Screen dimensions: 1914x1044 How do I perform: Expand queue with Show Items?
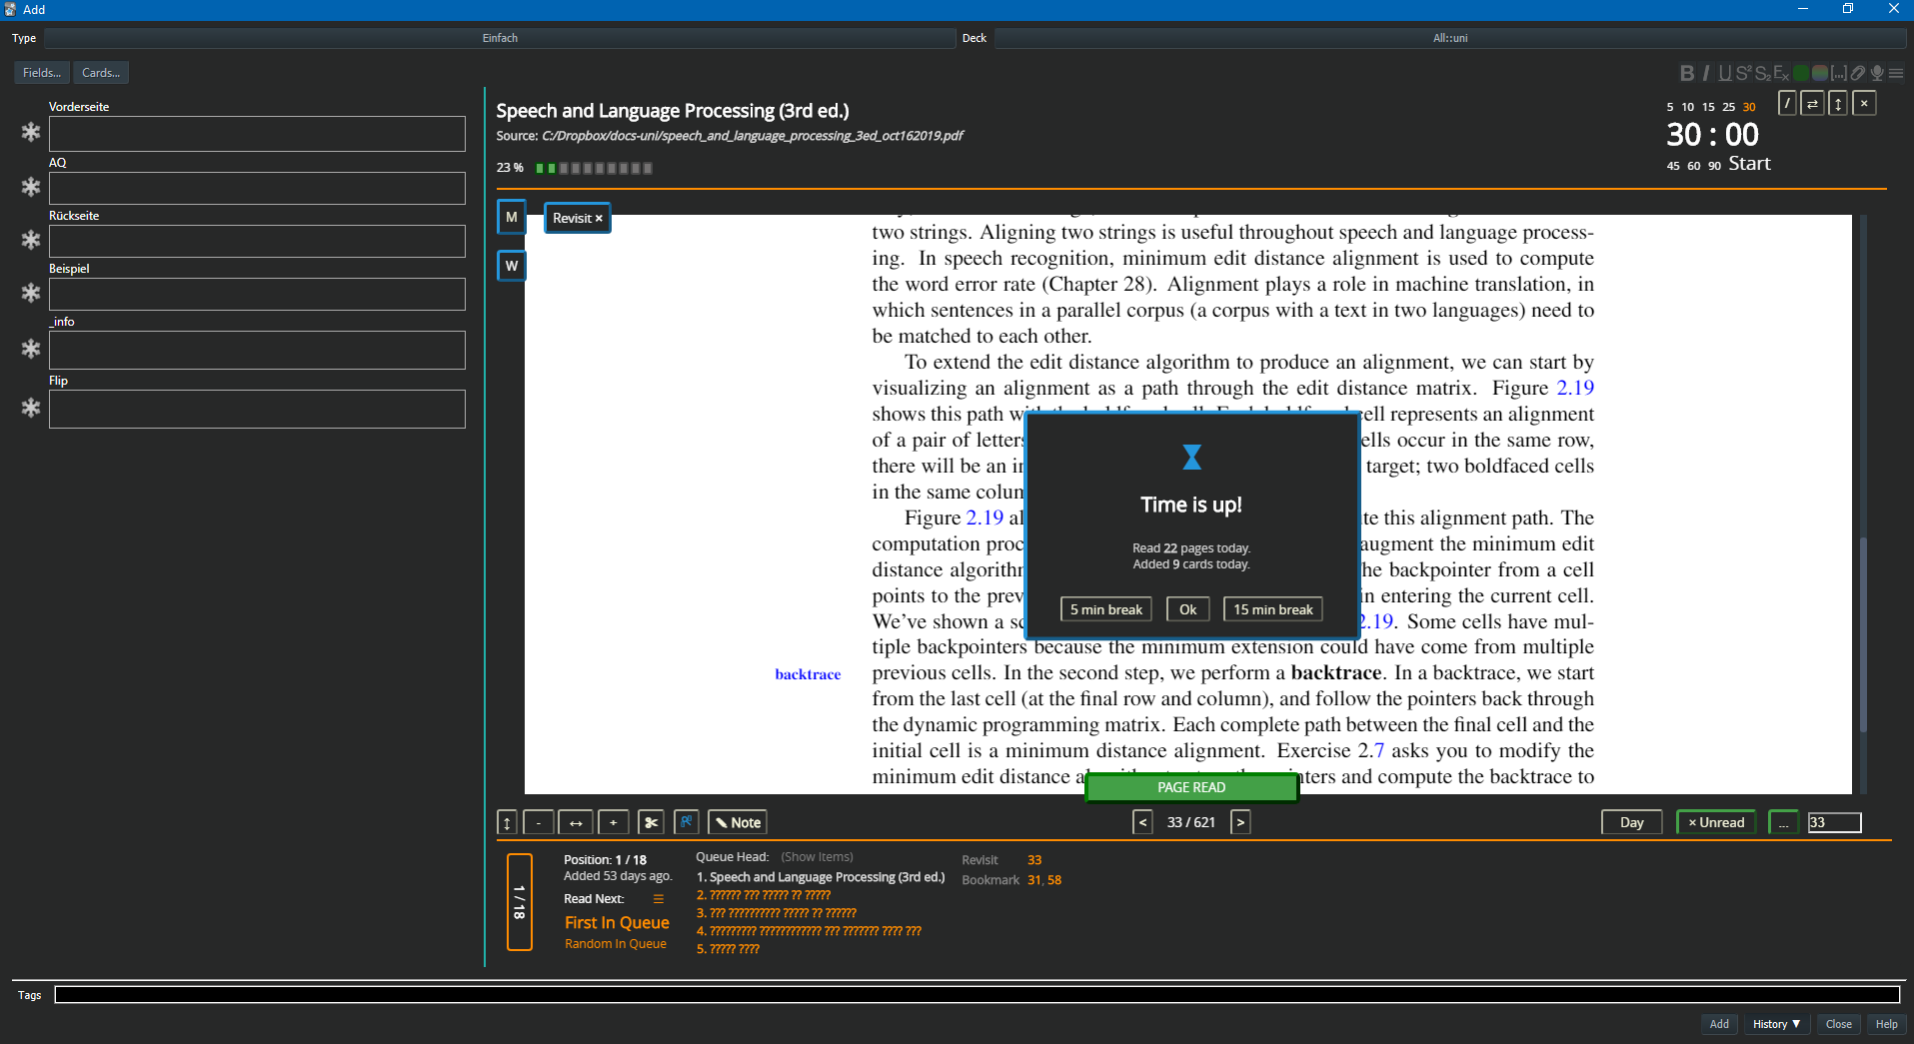pos(817,857)
